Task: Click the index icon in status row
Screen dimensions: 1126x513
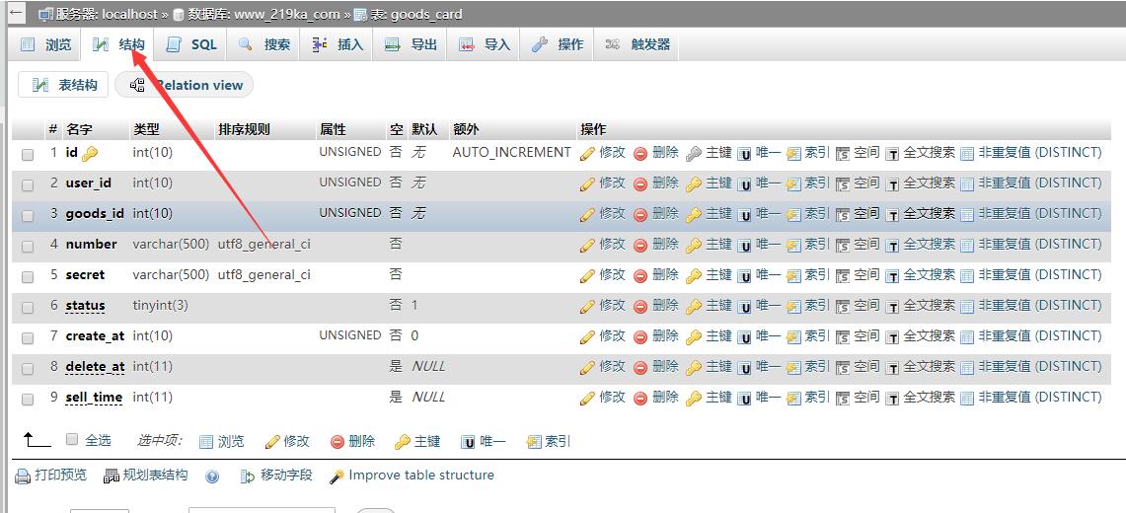Action: click(x=793, y=307)
